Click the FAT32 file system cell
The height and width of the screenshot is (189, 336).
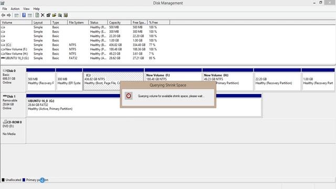(x=73, y=58)
